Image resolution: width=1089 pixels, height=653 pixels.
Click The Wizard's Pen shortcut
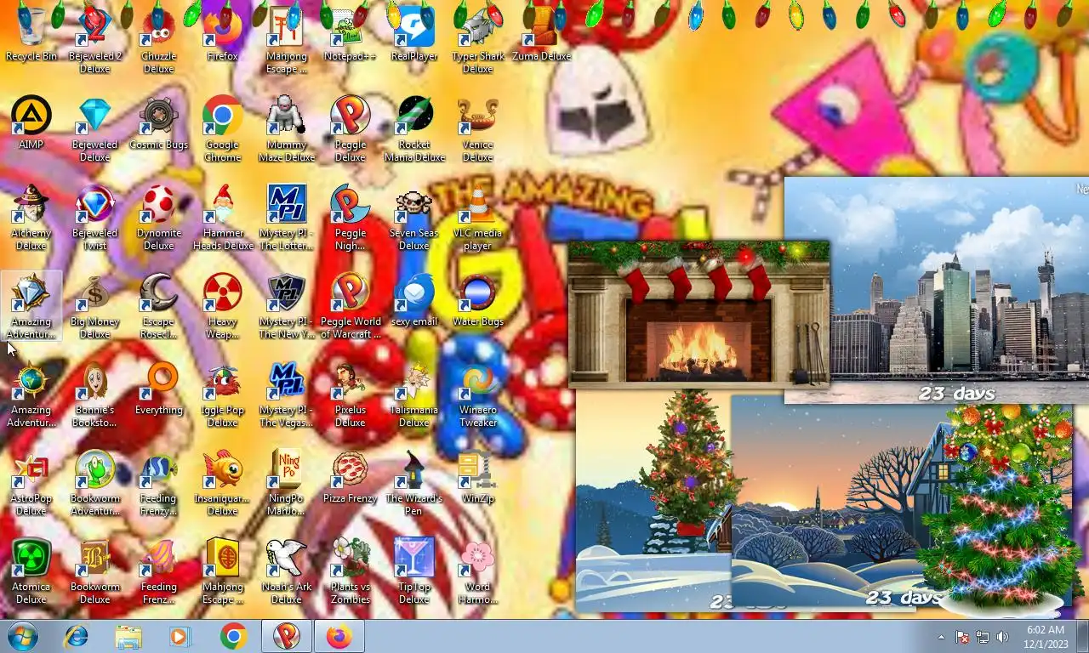413,482
